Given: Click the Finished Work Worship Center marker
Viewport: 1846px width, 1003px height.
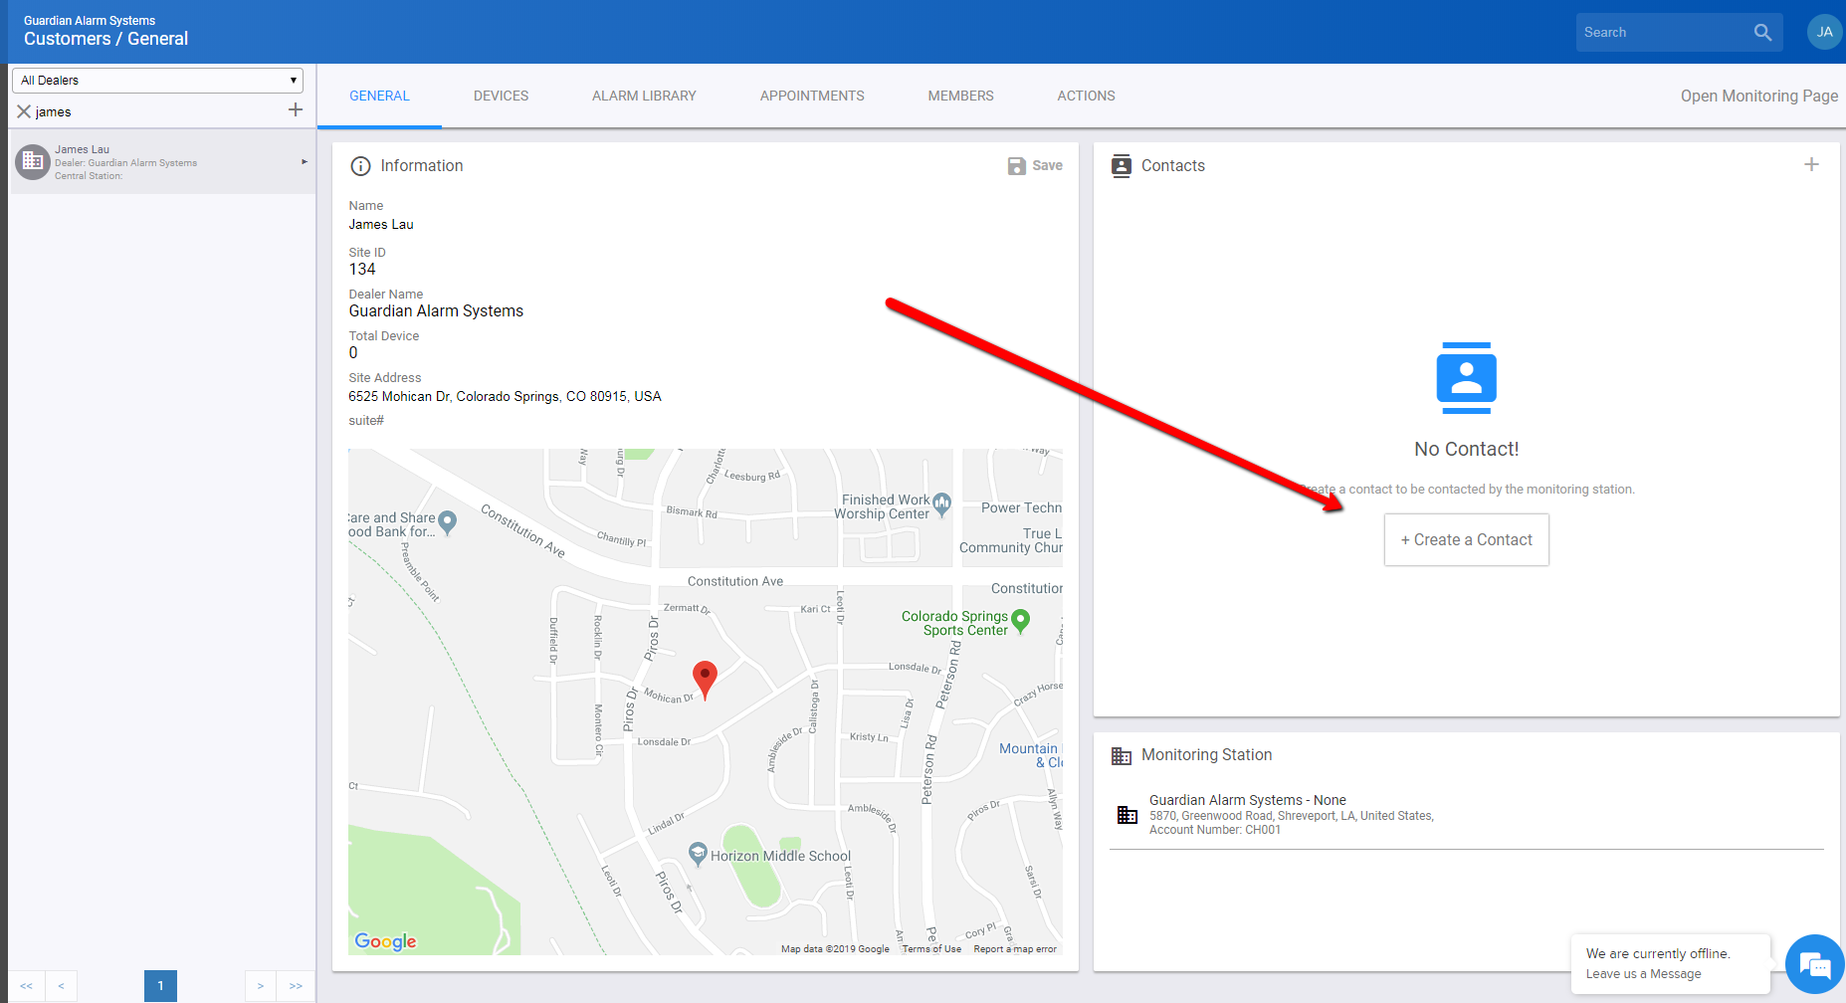Looking at the screenshot, I should pyautogui.click(x=941, y=504).
